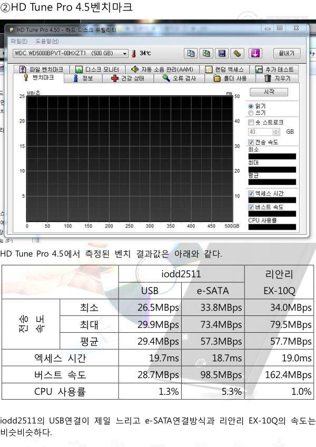Open the 파일(F) menu
The width and height of the screenshot is (316, 447).
pyautogui.click(x=19, y=41)
